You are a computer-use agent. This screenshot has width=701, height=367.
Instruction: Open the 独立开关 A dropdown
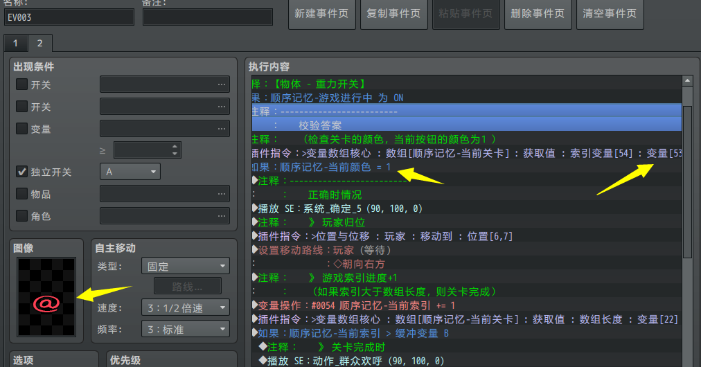130,172
